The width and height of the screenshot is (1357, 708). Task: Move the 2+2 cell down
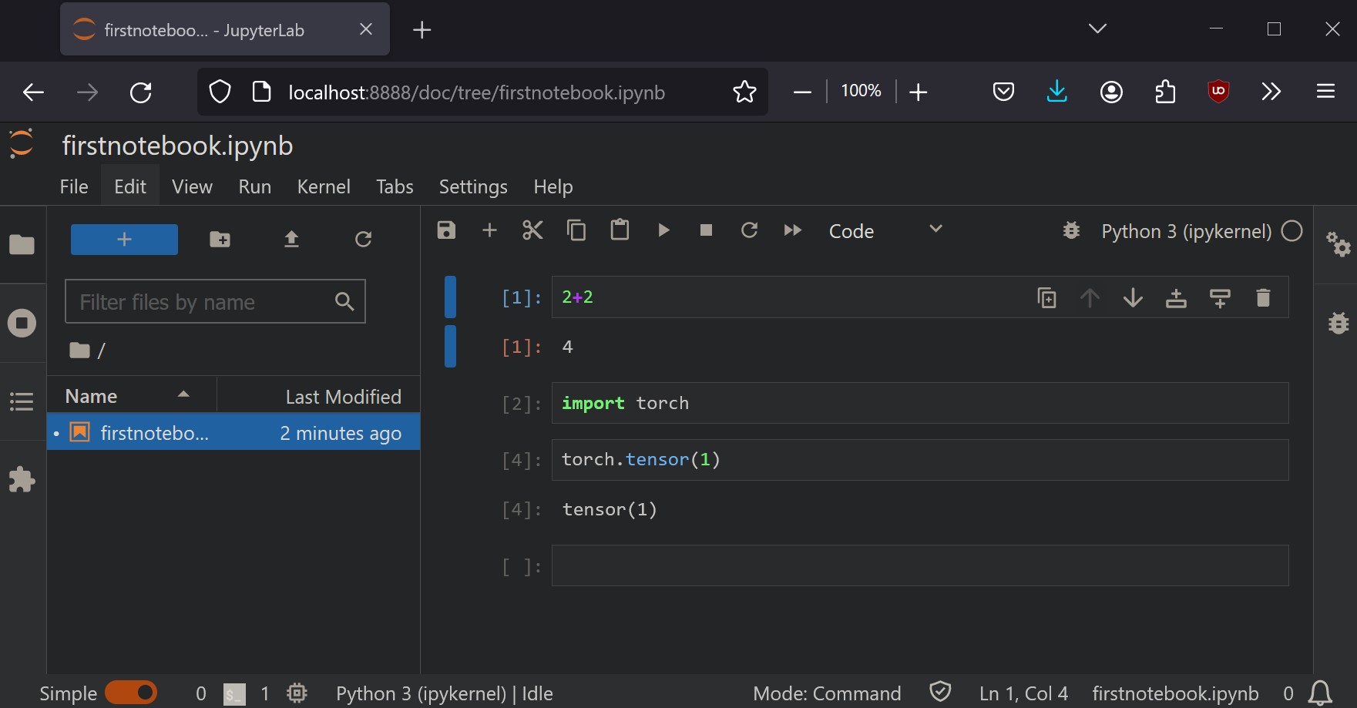[1133, 297]
